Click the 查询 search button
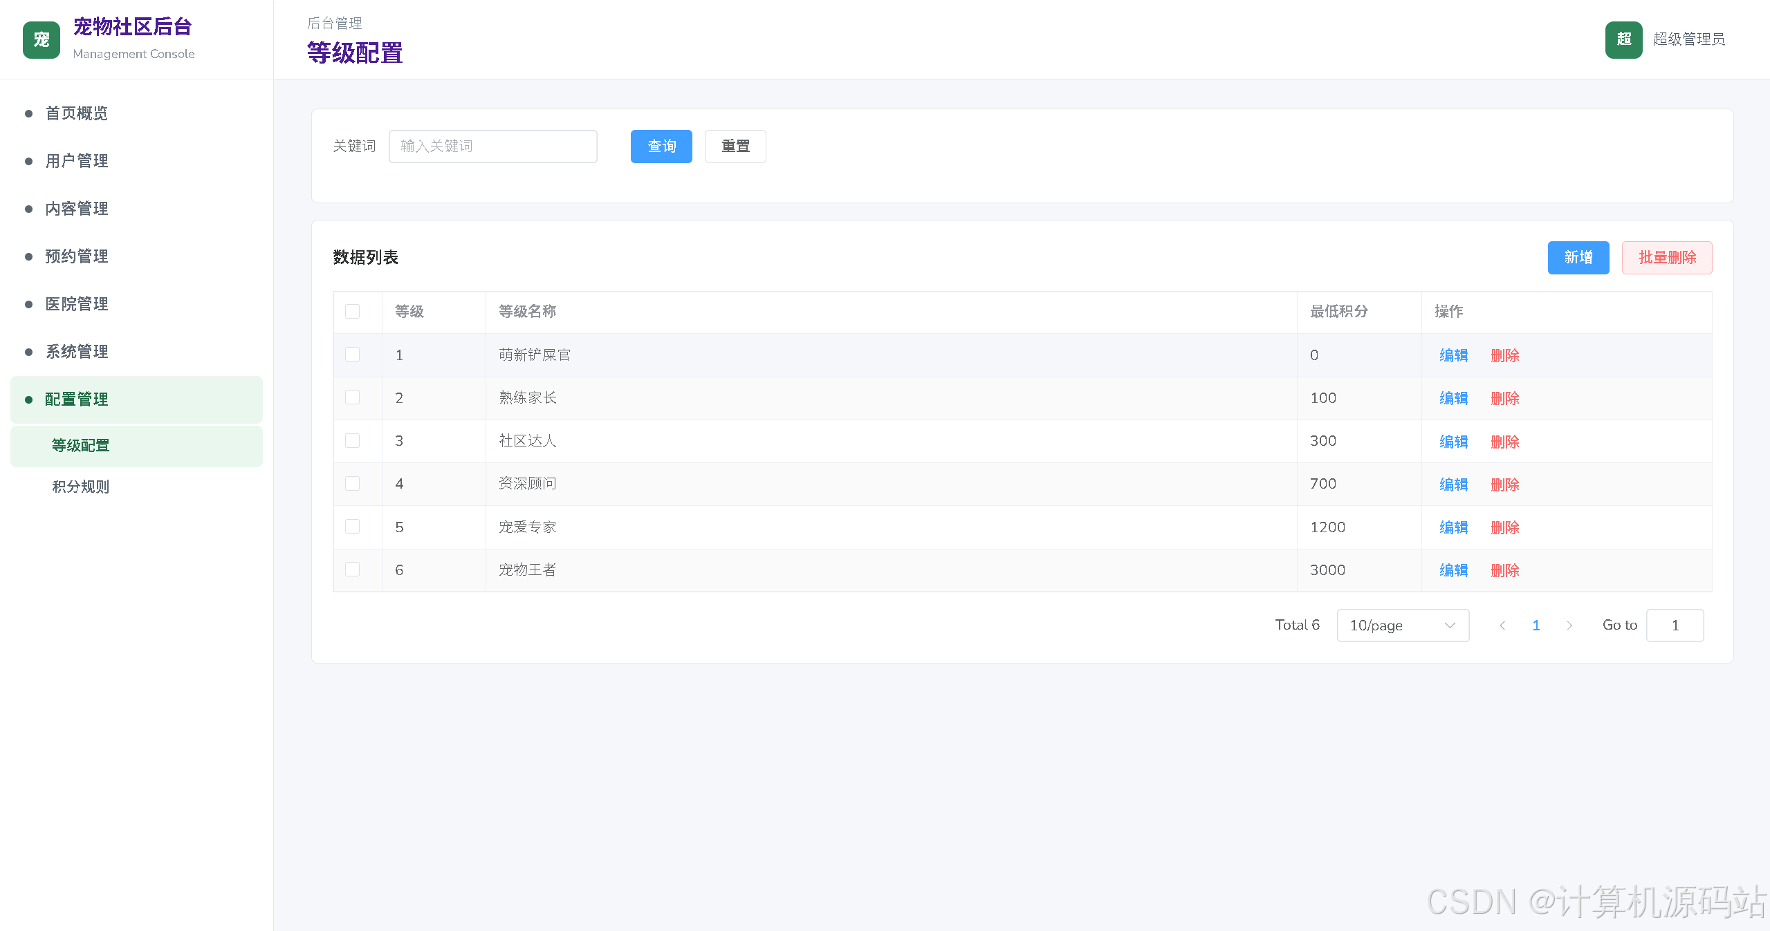Viewport: 1770px width, 931px height. point(661,147)
